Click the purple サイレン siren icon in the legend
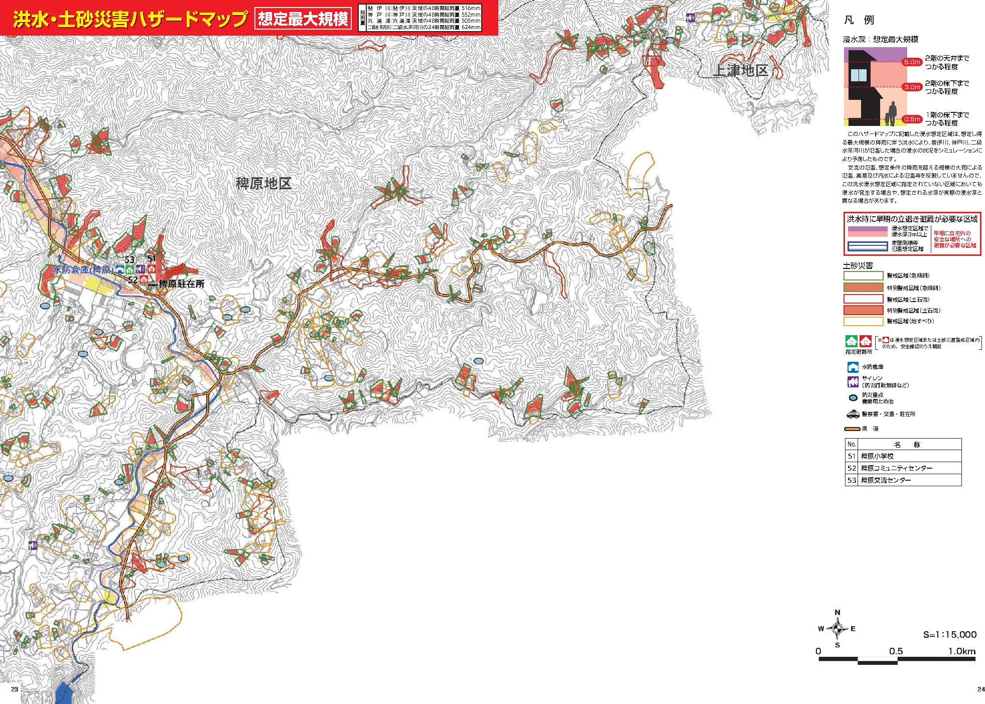This screenshot has width=985, height=704. click(853, 382)
